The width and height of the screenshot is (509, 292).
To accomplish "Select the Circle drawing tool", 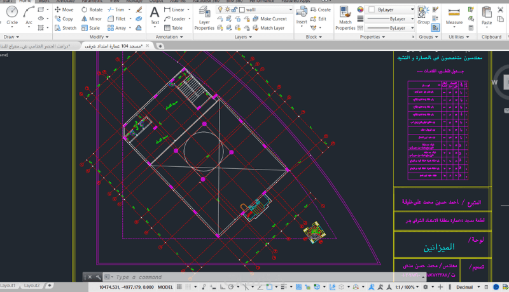I will tap(12, 15).
